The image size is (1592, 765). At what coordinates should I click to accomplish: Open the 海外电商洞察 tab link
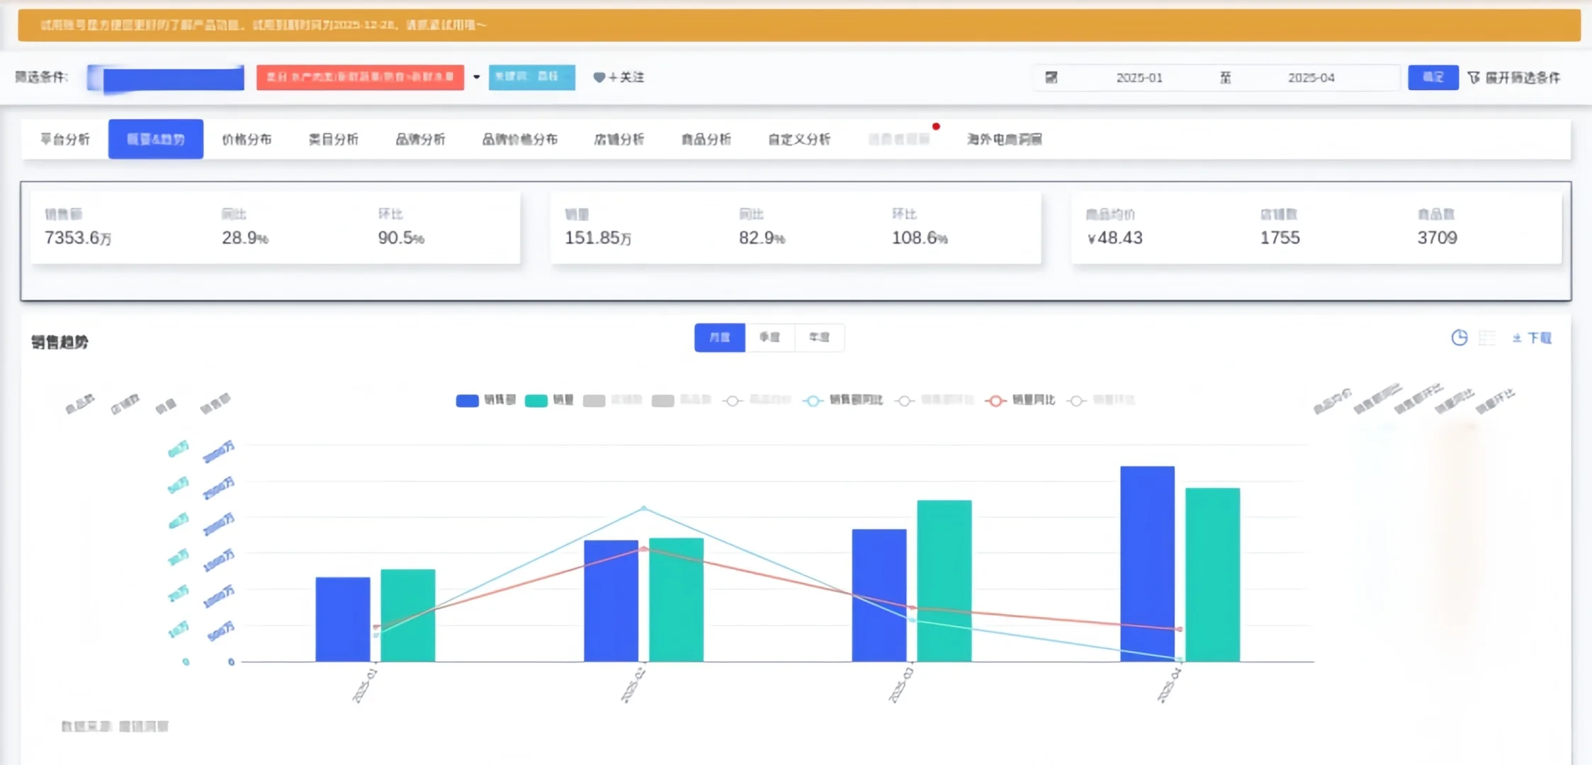pos(1004,140)
